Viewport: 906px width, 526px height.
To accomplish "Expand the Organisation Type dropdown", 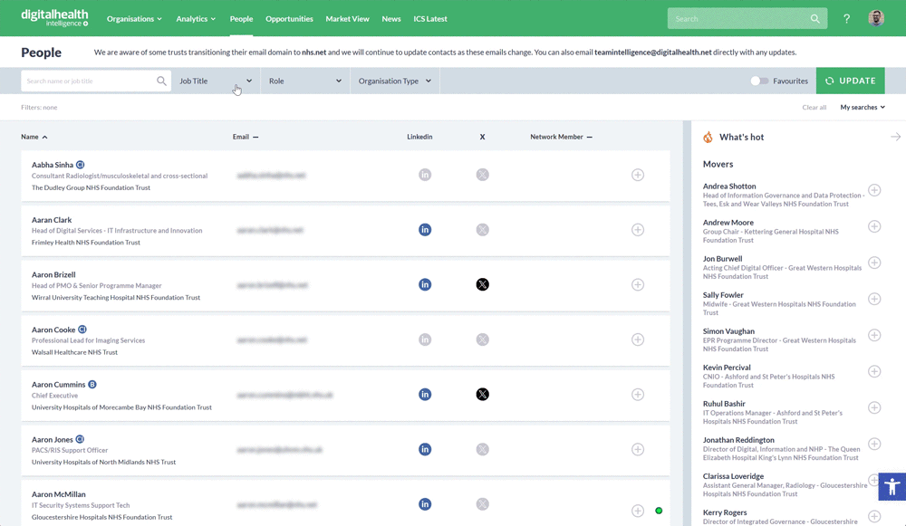I will 394,81.
